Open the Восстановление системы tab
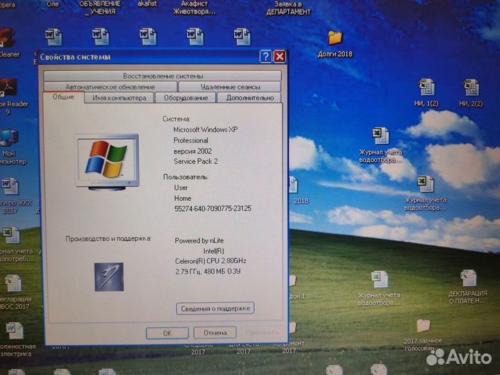The width and height of the screenshot is (500, 375). coord(162,76)
